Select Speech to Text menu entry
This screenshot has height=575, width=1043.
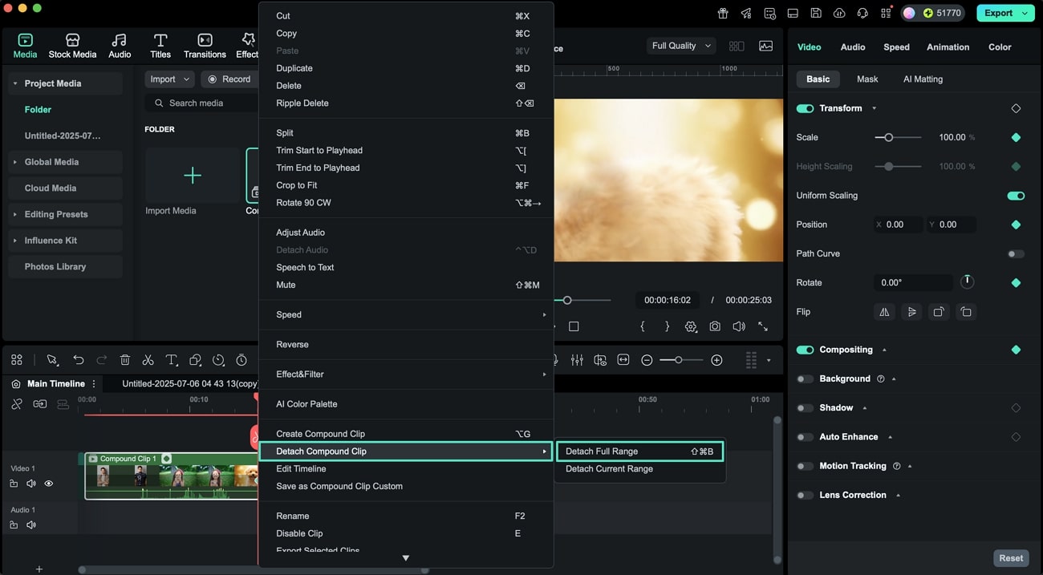405,268
